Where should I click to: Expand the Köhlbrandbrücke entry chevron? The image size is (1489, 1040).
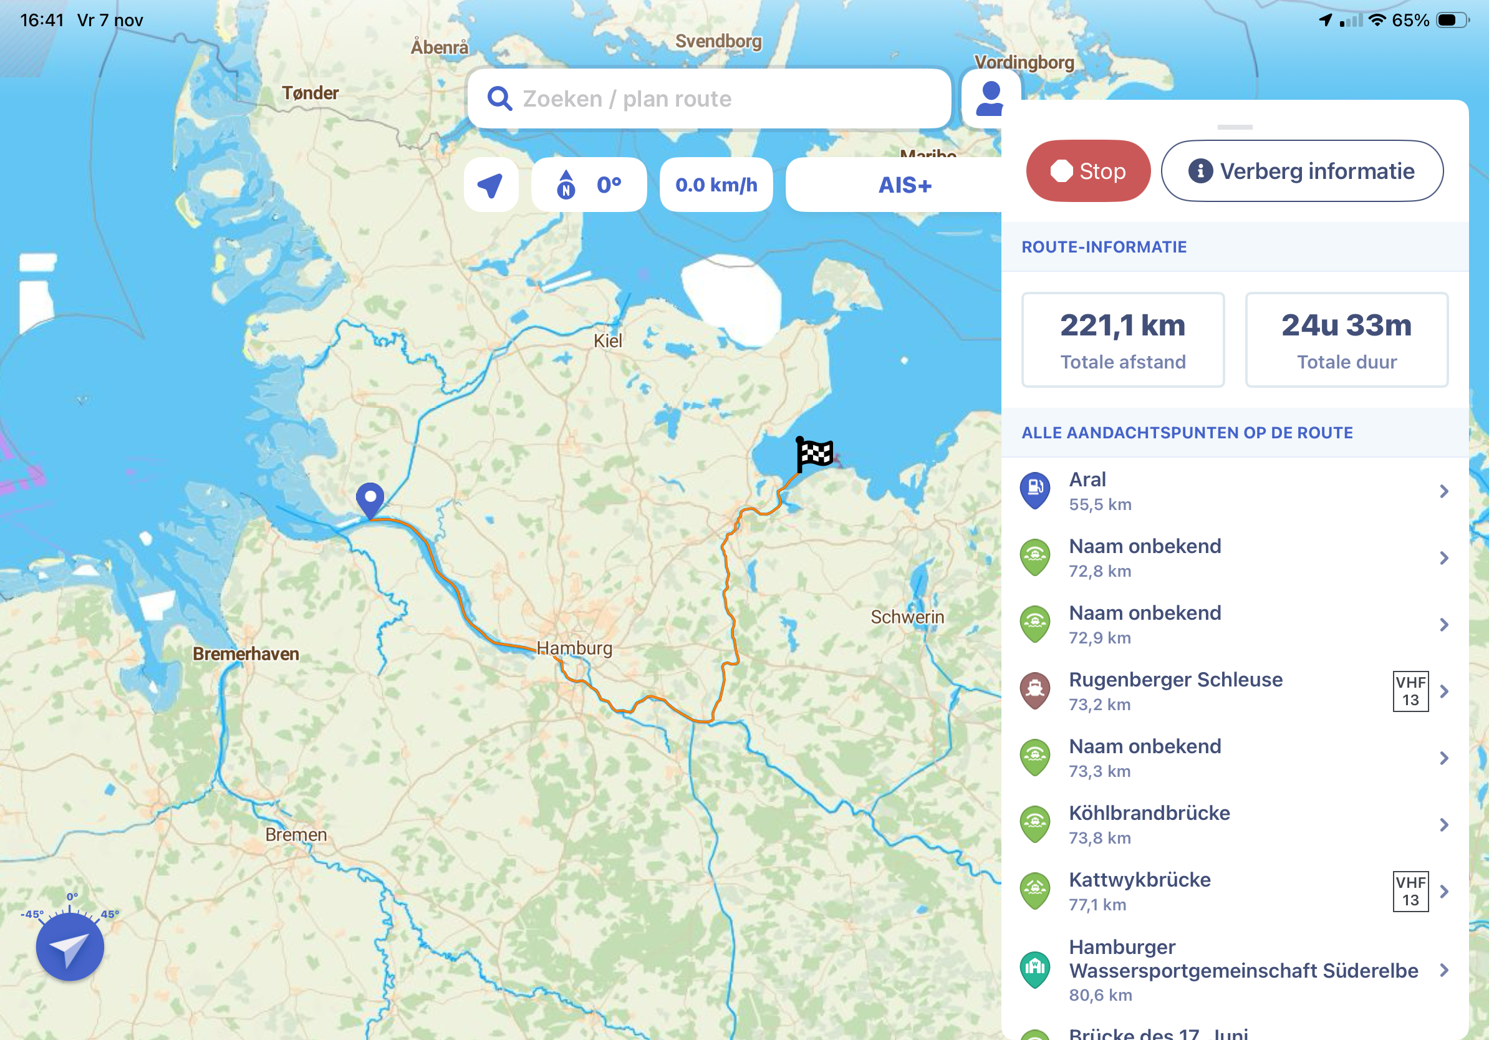(1443, 825)
